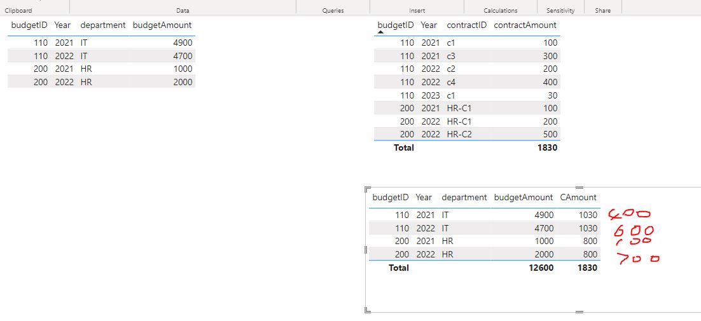701x321 pixels.
Task: Click Year header in the top-left budget table
Action: coord(62,25)
